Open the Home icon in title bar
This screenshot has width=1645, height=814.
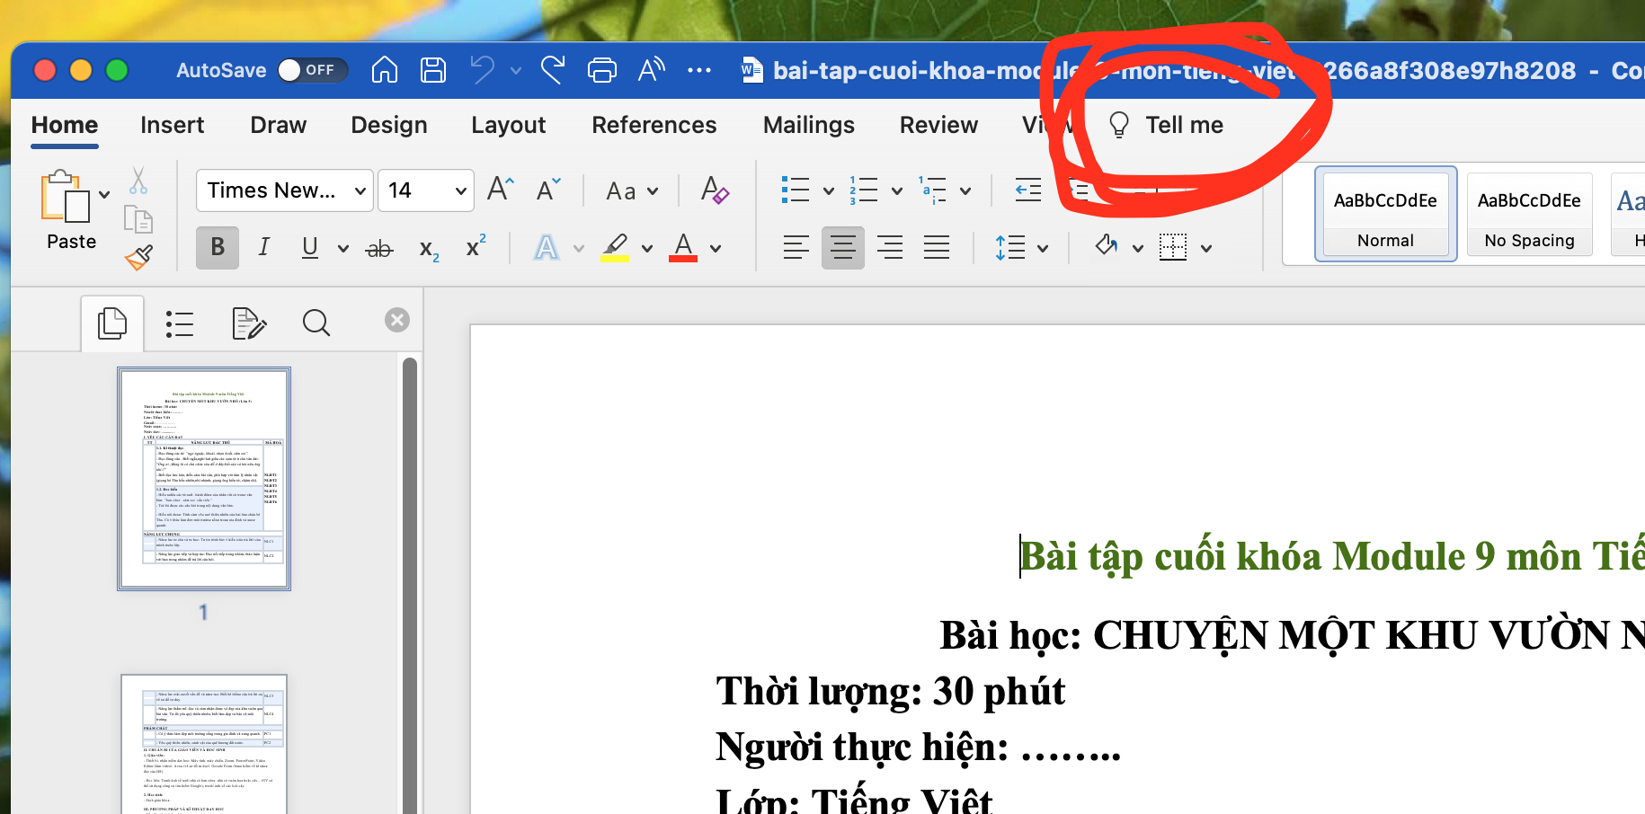(385, 69)
